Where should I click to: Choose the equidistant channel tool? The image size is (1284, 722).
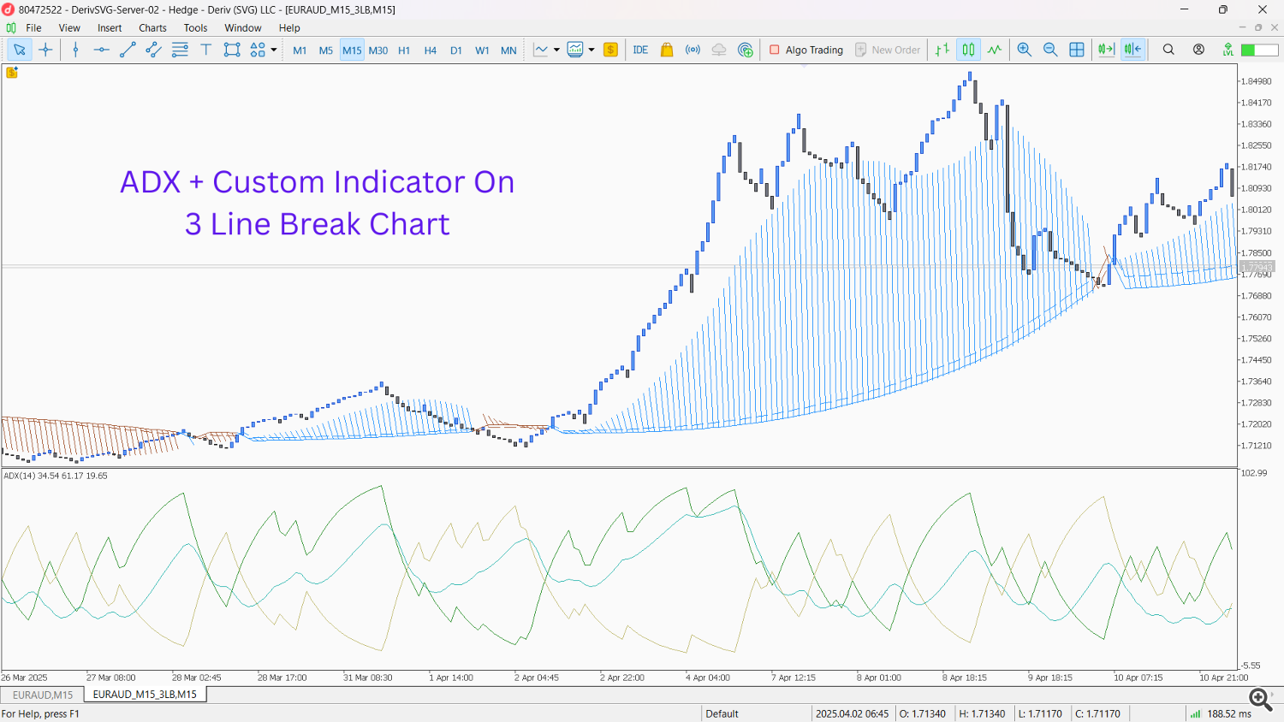tap(153, 50)
